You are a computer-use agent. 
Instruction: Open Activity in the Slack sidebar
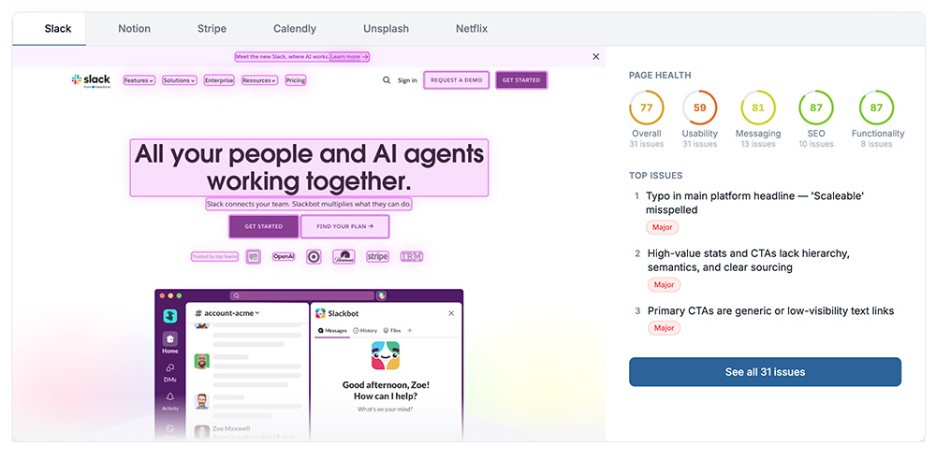point(170,401)
